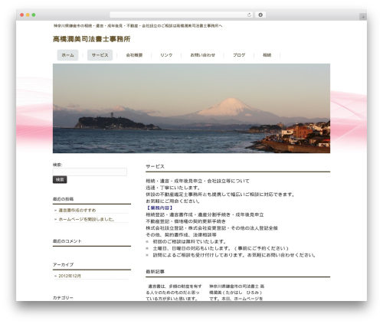This screenshot has width=383, height=324.
Task: Click article excerpt starting 神奈川県鎌倉市の司法書士
Action: tap(237, 293)
